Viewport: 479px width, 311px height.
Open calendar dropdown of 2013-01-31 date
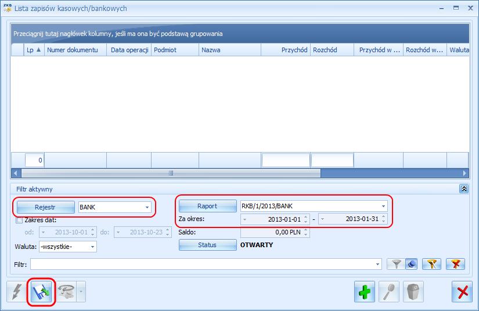pos(322,219)
